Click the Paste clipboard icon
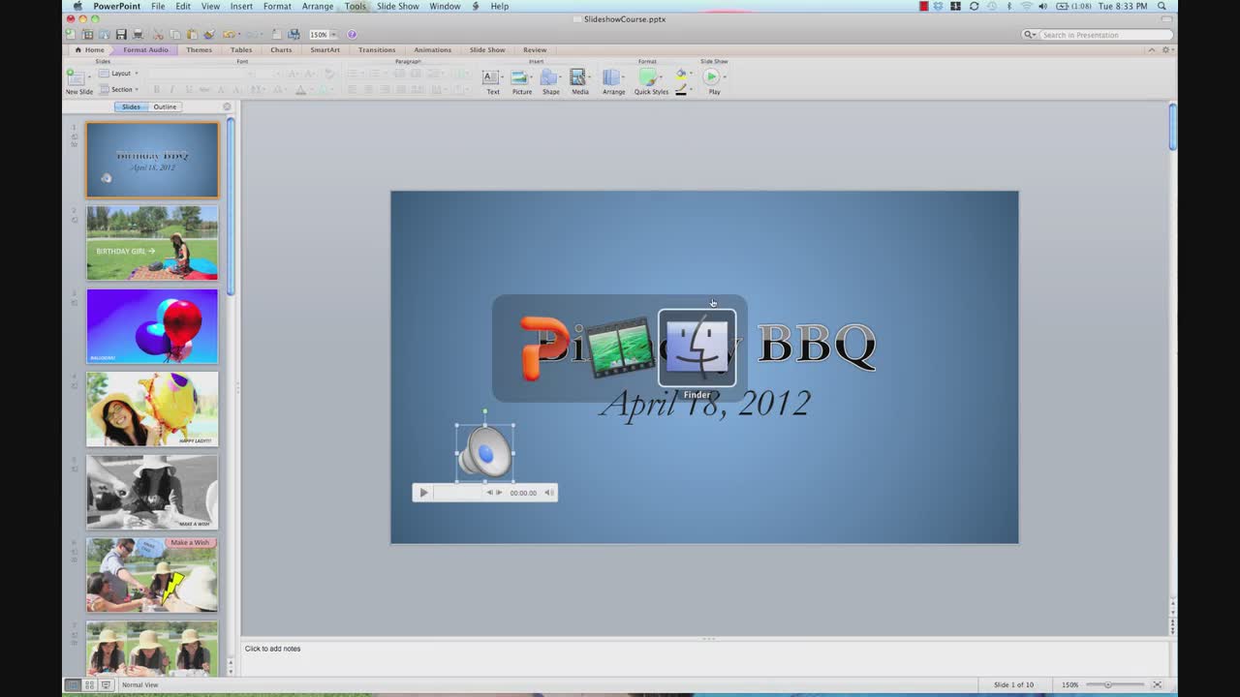 [x=192, y=34]
